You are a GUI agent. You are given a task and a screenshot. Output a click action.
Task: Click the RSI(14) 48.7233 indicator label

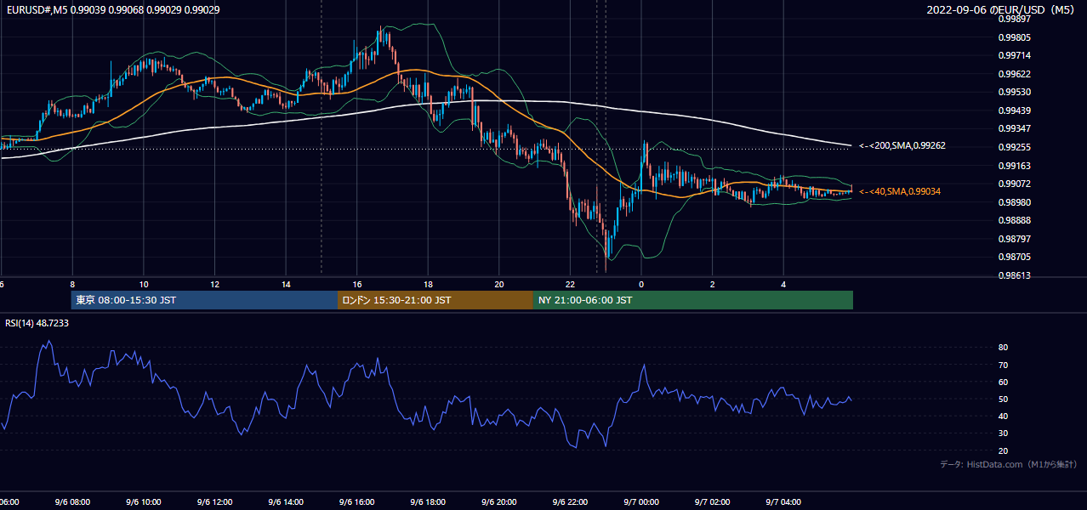[37, 323]
